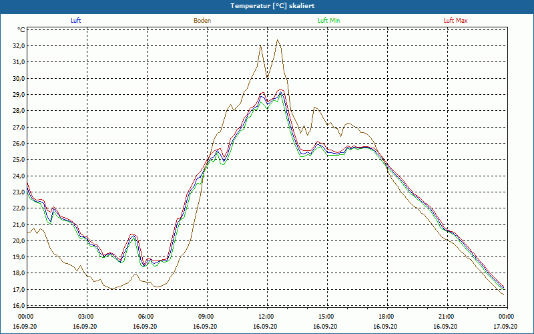Image resolution: width=534 pixels, height=334 pixels.
Task: Click the '16.09.20' date below 21:00
Action: click(445, 326)
